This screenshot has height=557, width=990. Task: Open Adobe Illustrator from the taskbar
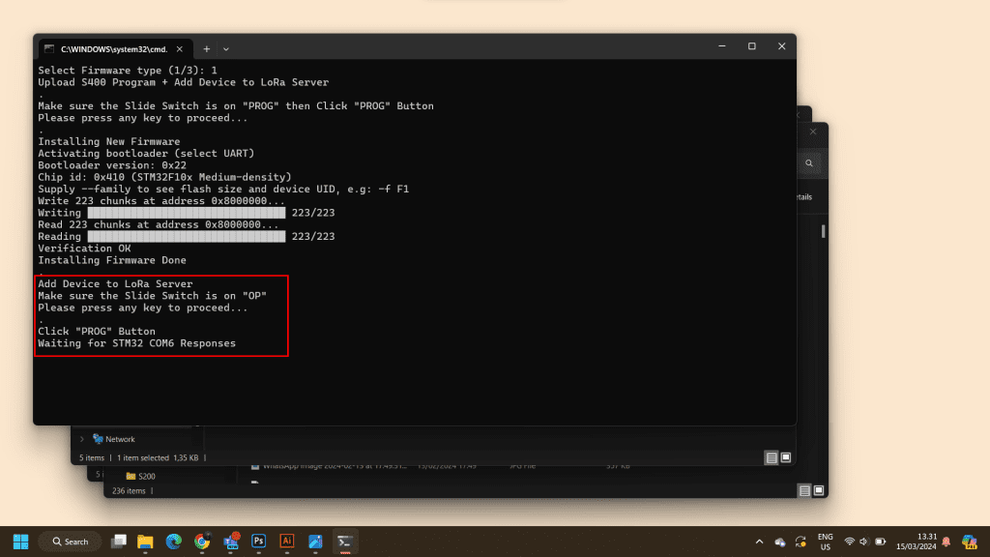point(286,542)
